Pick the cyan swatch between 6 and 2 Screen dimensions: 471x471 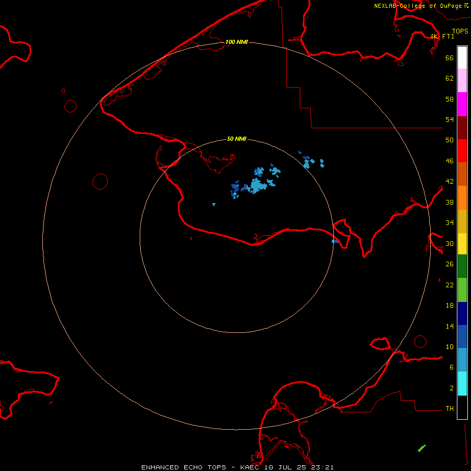point(462,384)
